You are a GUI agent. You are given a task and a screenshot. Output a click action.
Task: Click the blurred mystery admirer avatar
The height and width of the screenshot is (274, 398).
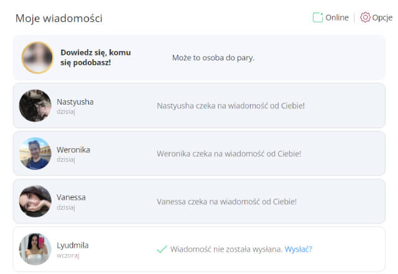coord(37,58)
